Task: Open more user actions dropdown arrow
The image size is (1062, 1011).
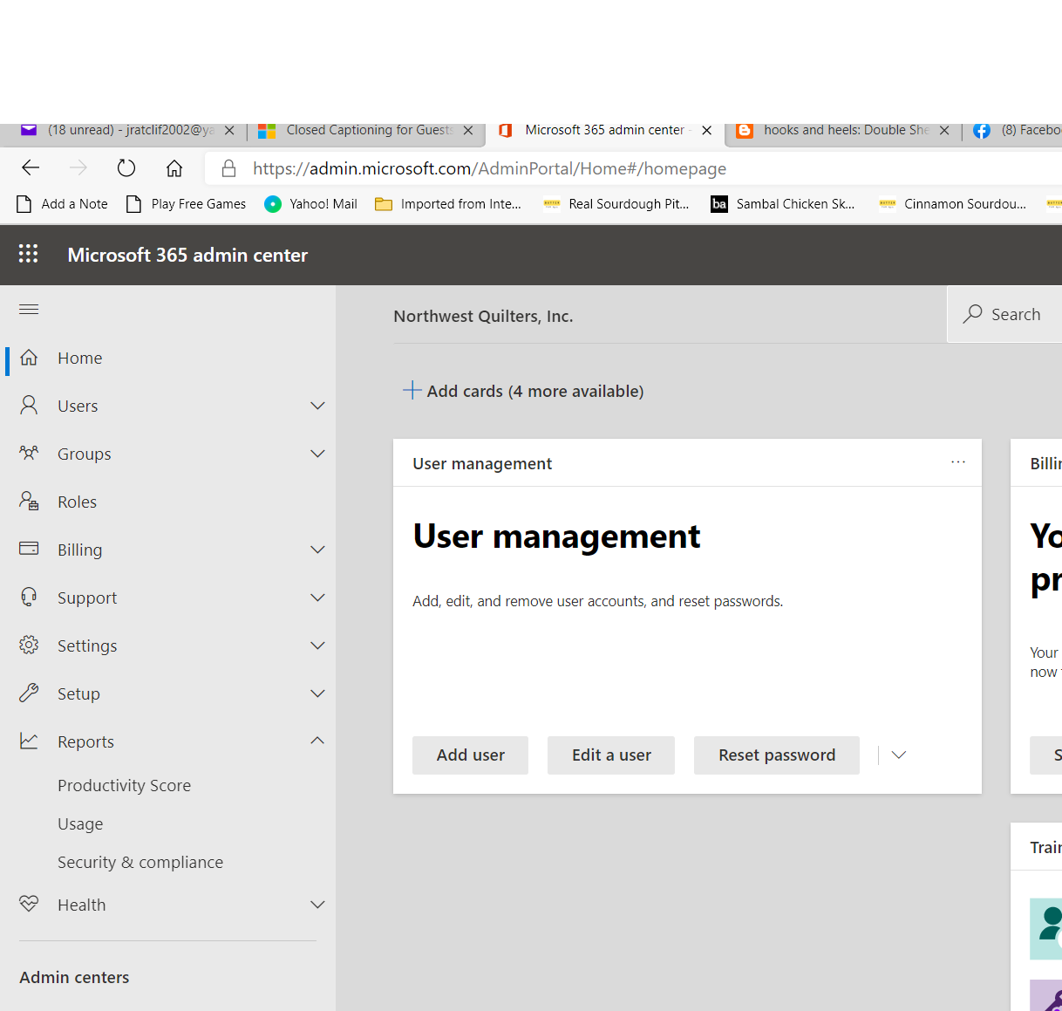Action: 899,755
